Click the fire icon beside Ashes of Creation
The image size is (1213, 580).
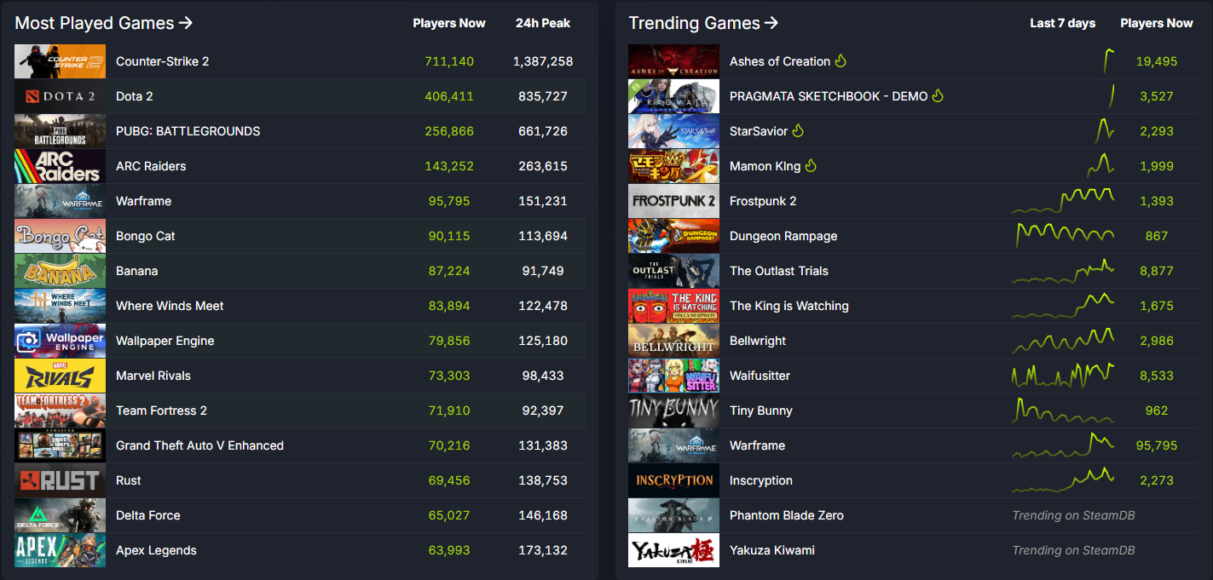[840, 61]
